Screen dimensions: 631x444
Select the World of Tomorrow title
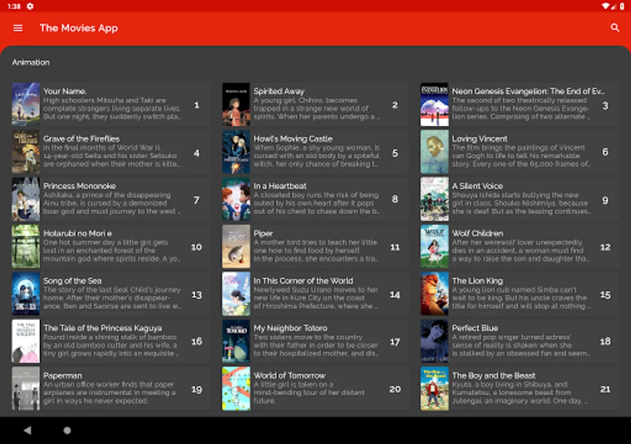coord(290,375)
